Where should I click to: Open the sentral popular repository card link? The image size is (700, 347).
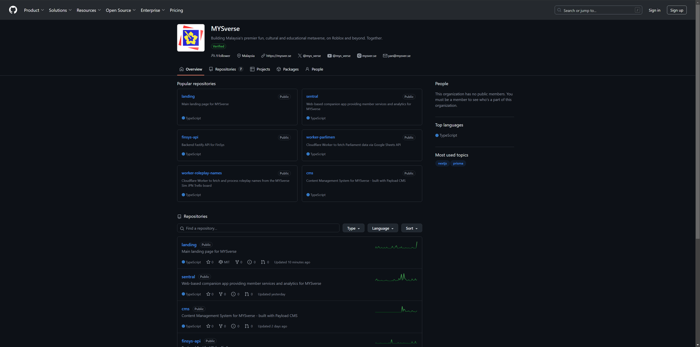[312, 96]
